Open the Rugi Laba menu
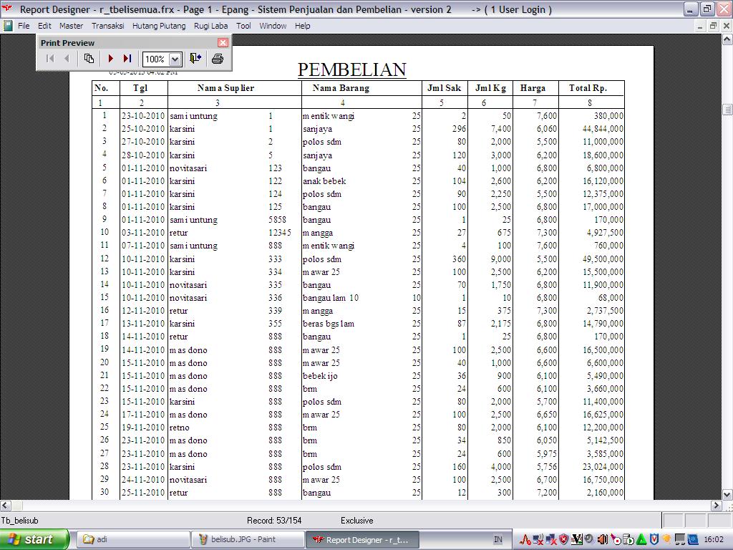 click(x=210, y=26)
